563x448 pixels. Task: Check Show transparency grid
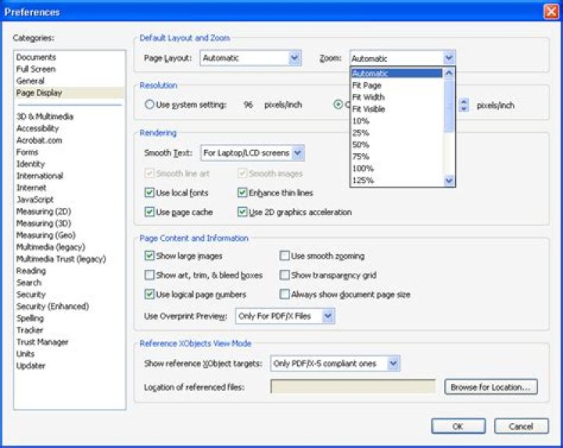285,275
